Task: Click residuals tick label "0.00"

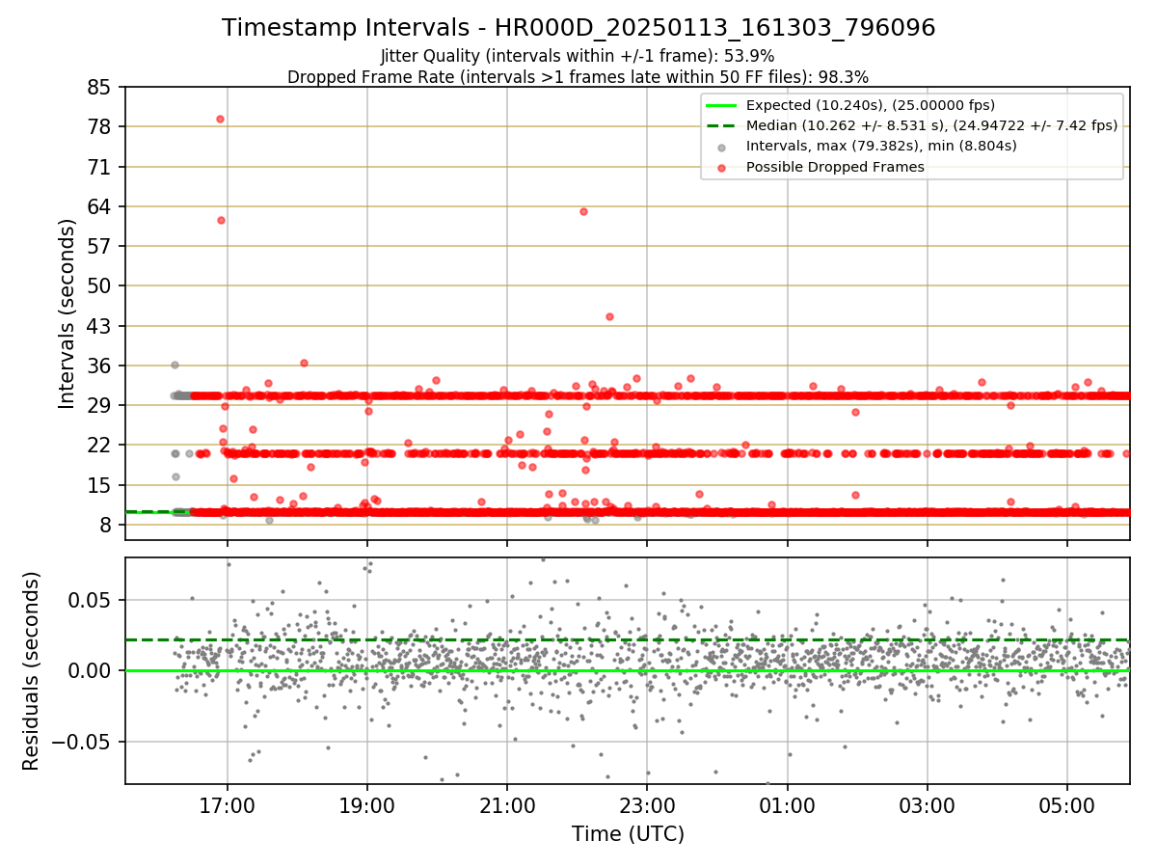Action: (x=92, y=670)
